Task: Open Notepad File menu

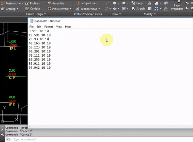Action: point(32,27)
